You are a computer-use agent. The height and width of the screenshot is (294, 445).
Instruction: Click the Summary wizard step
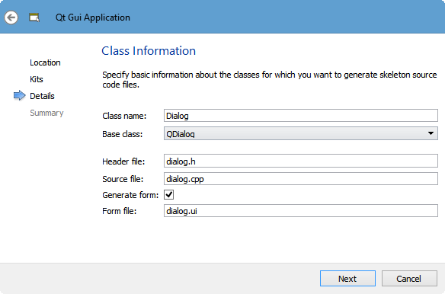46,113
